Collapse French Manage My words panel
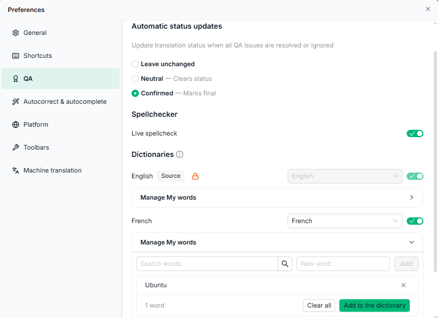Image resolution: width=438 pixels, height=318 pixels. click(x=277, y=242)
